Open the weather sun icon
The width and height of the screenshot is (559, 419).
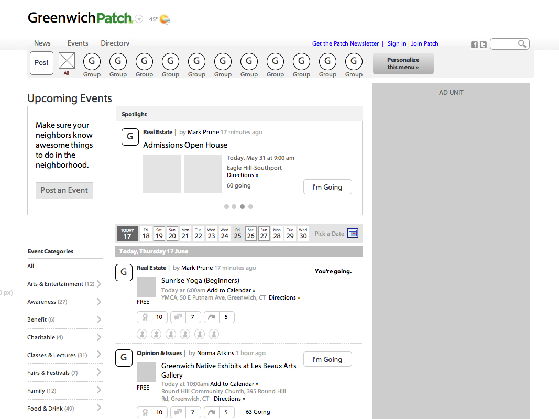coord(165,19)
